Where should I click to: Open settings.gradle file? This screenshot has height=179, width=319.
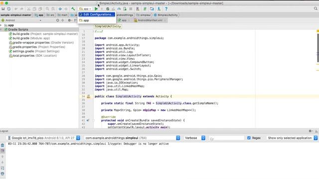34,51
